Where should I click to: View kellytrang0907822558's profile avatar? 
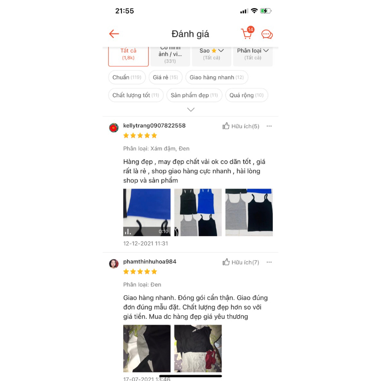114,128
